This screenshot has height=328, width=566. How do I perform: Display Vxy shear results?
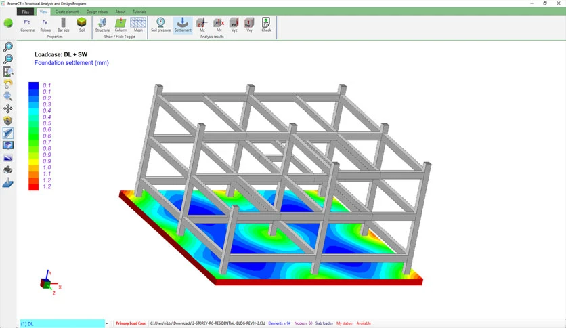click(249, 25)
